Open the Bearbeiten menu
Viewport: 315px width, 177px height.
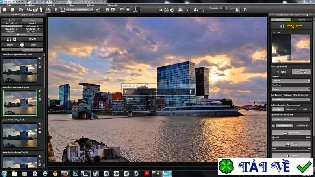pos(30,5)
